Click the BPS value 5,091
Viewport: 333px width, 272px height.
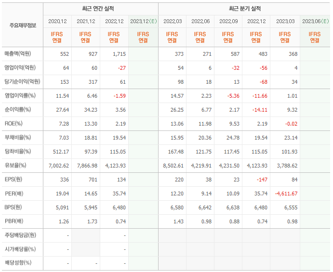pos(63,207)
